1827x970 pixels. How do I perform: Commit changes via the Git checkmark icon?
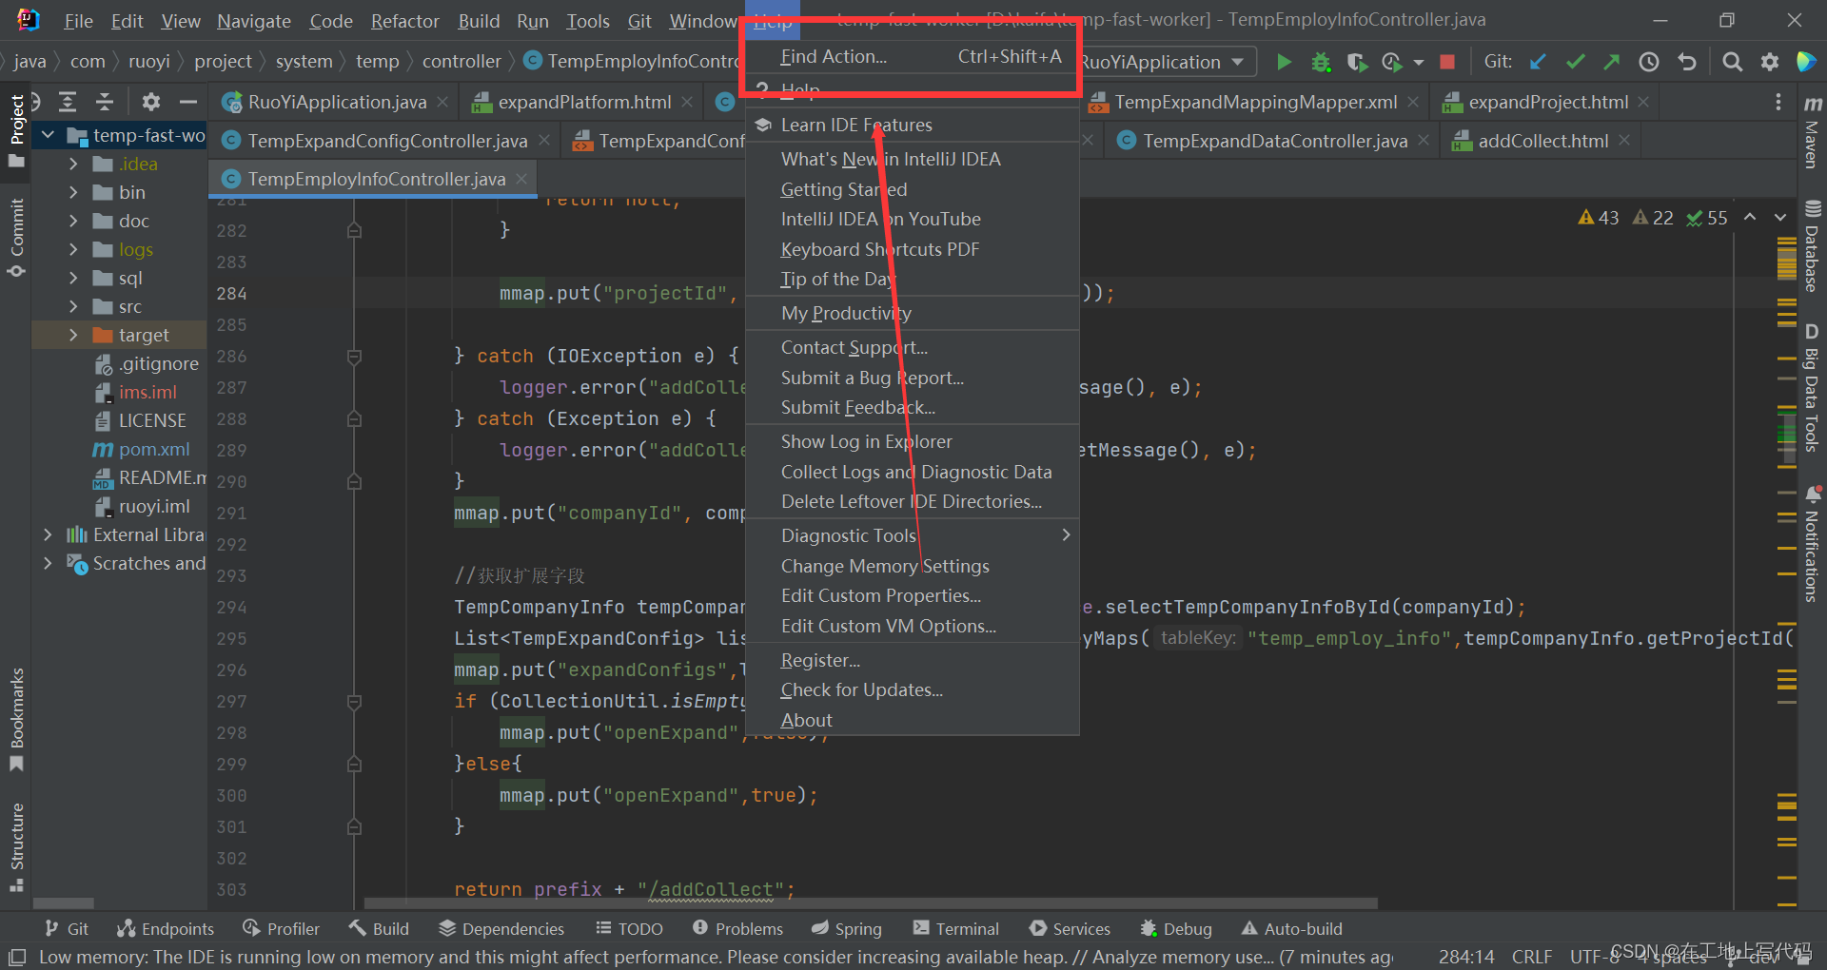[x=1575, y=62]
